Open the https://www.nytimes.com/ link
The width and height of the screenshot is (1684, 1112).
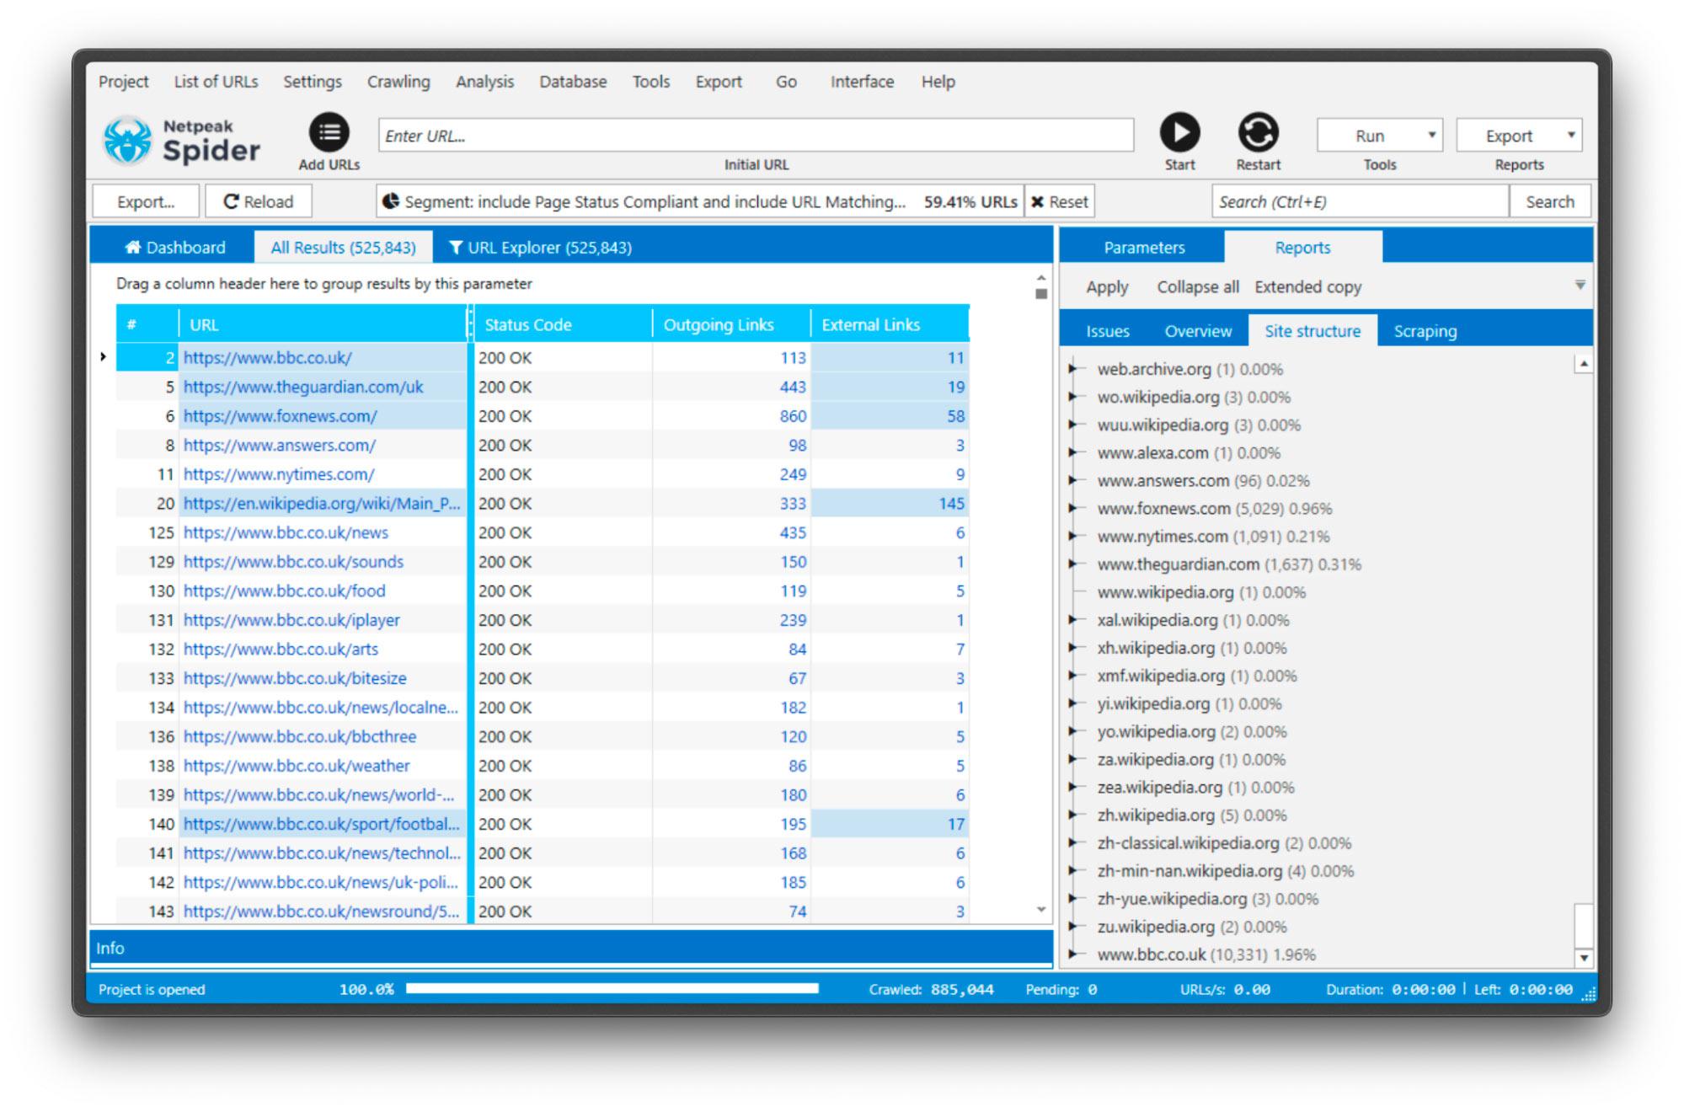point(279,474)
